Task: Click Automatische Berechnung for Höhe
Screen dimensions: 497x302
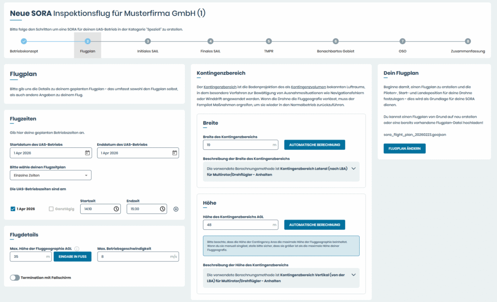Action: tap(315, 225)
